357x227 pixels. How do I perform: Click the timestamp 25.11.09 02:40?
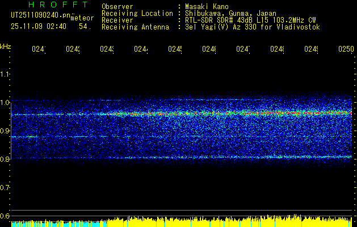[x=39, y=27]
